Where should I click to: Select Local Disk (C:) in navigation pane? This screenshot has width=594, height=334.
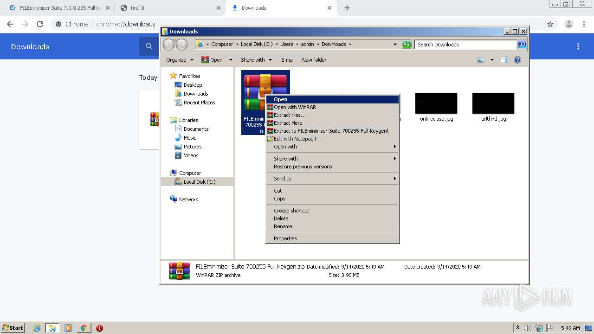199,182
